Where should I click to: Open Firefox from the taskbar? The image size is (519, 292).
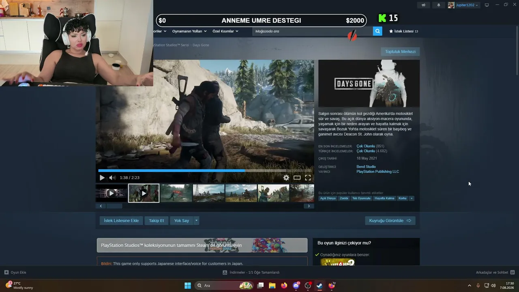pyautogui.click(x=284, y=286)
